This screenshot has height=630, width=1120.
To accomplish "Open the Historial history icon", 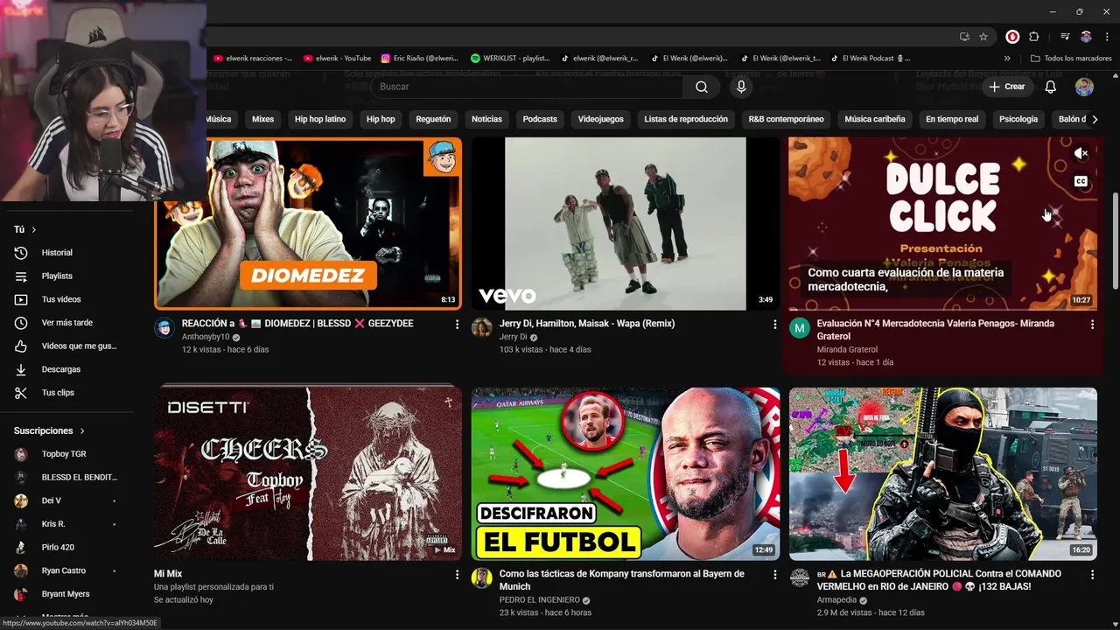I will [21, 253].
